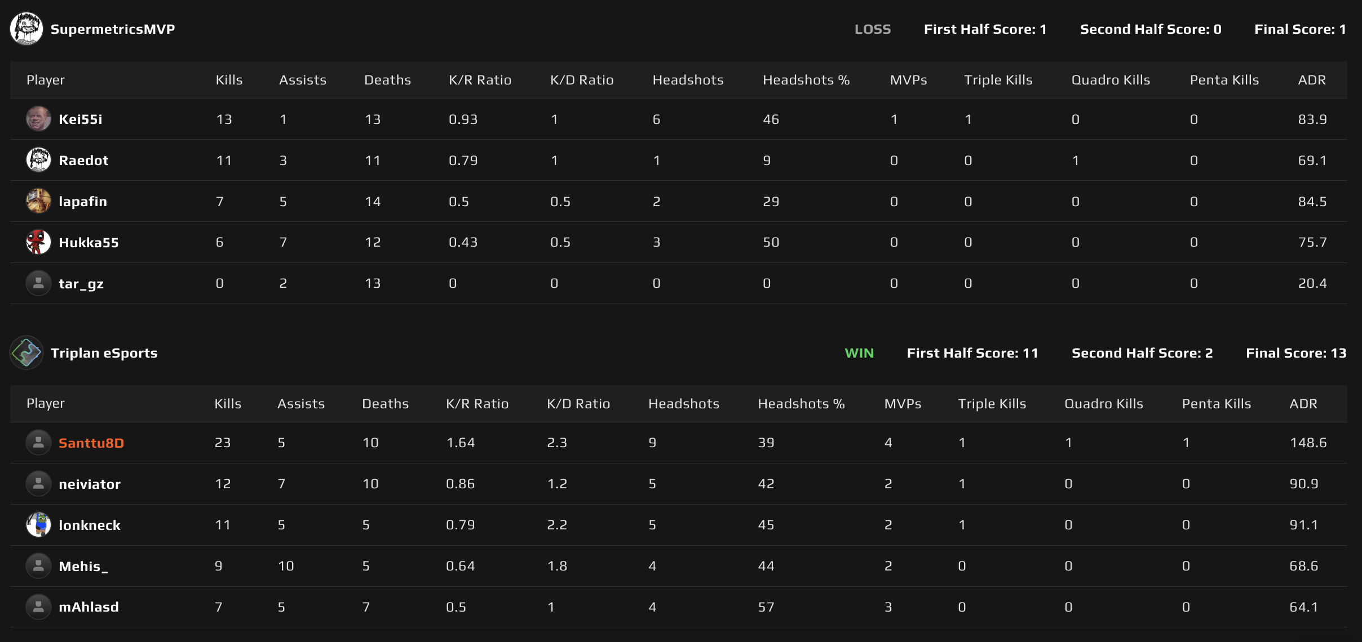The image size is (1362, 642).
Task: Click the WIN status label
Action: point(859,353)
